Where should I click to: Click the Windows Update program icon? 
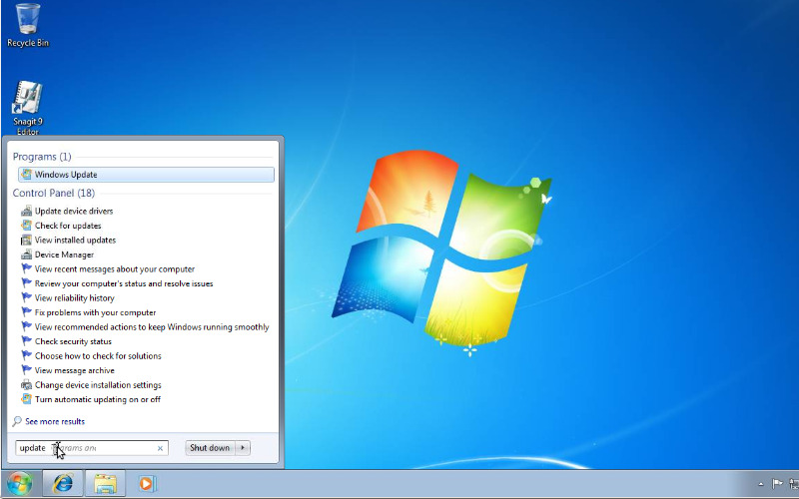pyautogui.click(x=26, y=174)
